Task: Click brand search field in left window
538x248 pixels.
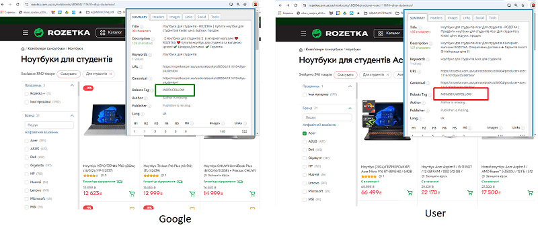Action: 49,125
